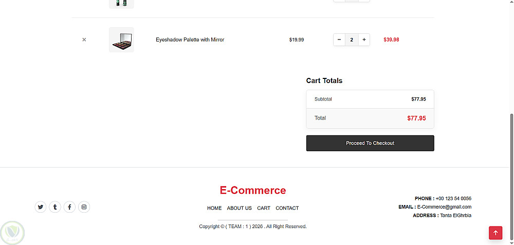Click the green shield badge in corner
The image size is (514, 245).
(x=12, y=233)
